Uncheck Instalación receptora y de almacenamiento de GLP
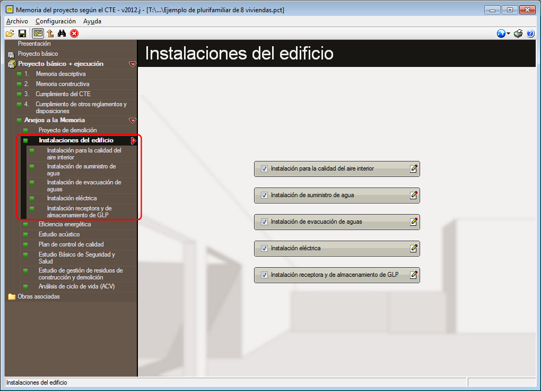 tap(264, 275)
